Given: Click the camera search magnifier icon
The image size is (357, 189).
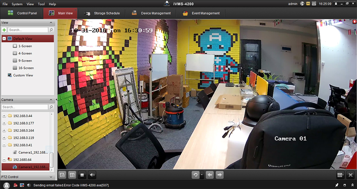Looking at the screenshot, I should 51,107.
